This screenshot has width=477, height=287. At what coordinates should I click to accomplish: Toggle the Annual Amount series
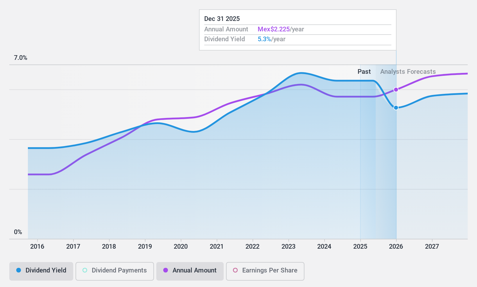pos(190,271)
